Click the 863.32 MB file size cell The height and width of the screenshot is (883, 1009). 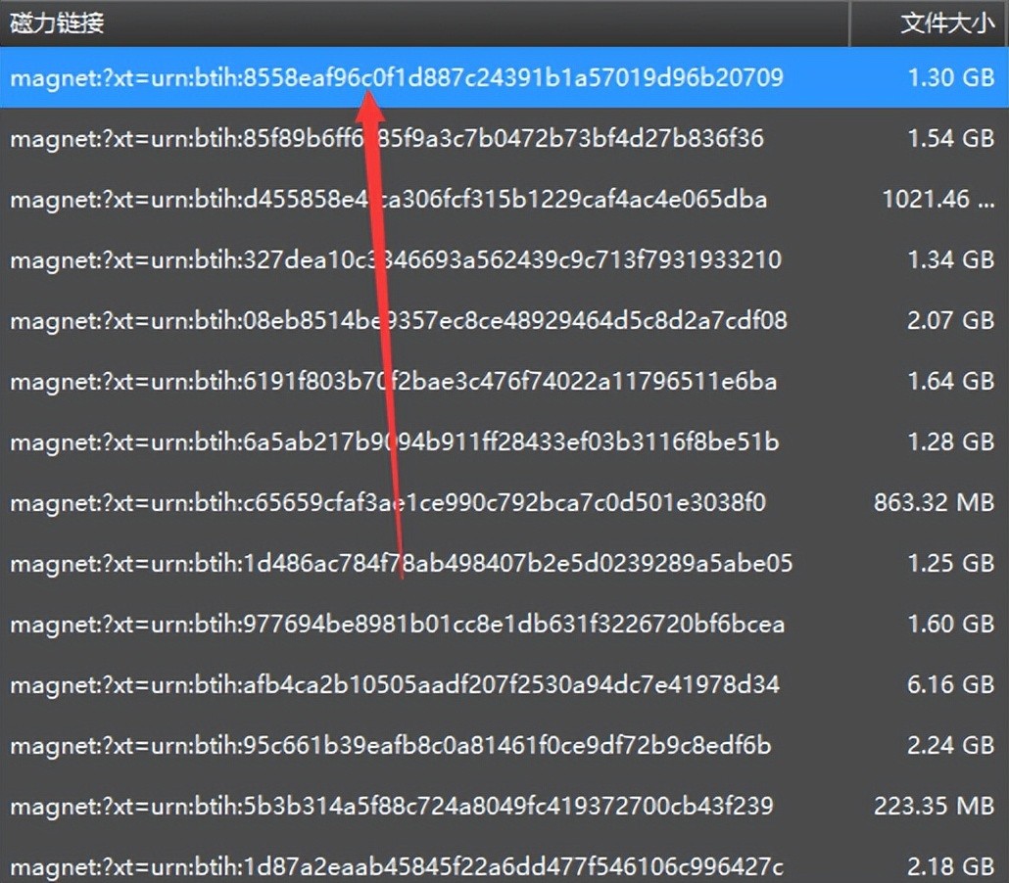point(934,503)
